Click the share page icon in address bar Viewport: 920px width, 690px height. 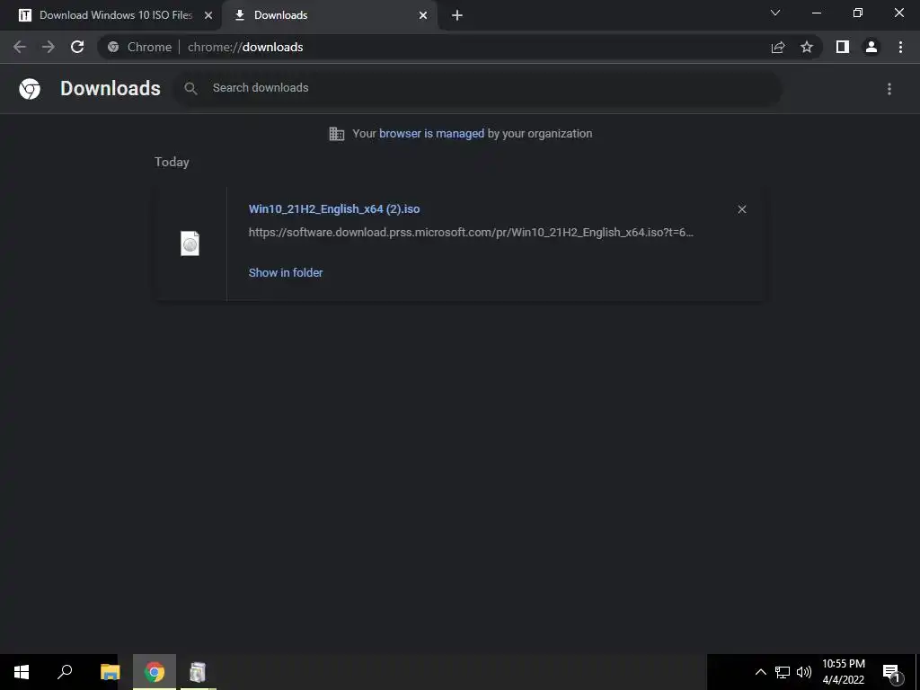point(778,47)
